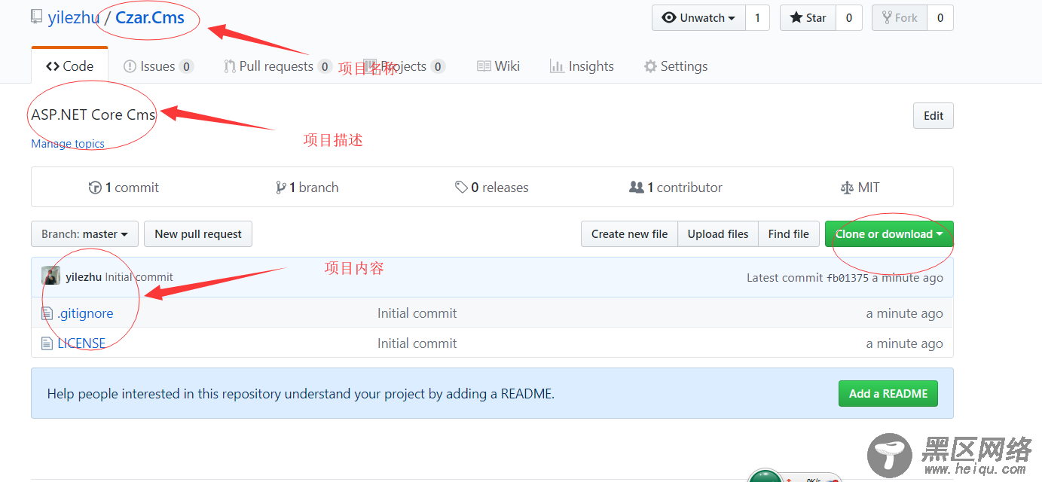Screen dimensions: 1042x482
Task: Open the .gitignore file
Action: pyautogui.click(x=85, y=313)
